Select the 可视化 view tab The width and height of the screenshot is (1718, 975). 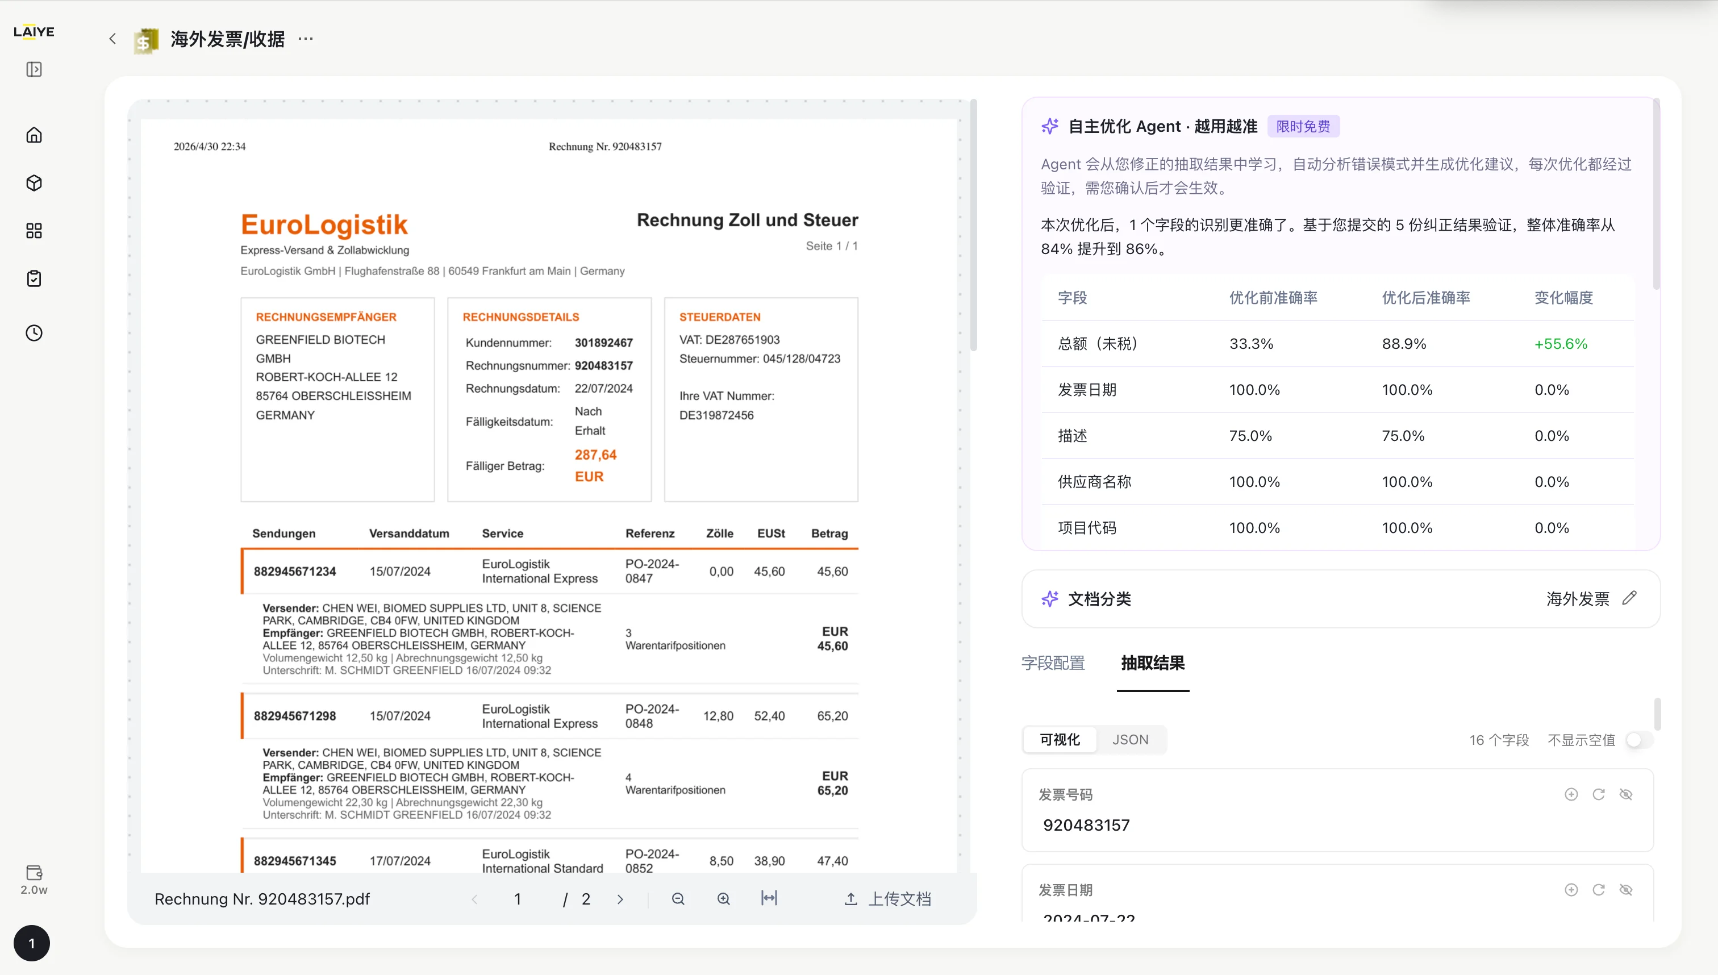1060,739
